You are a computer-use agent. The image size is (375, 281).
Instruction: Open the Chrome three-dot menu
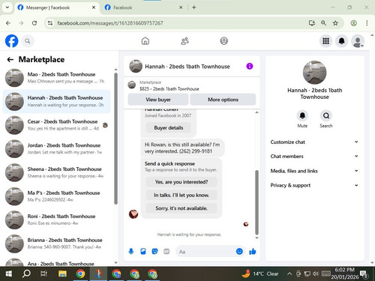[367, 23]
